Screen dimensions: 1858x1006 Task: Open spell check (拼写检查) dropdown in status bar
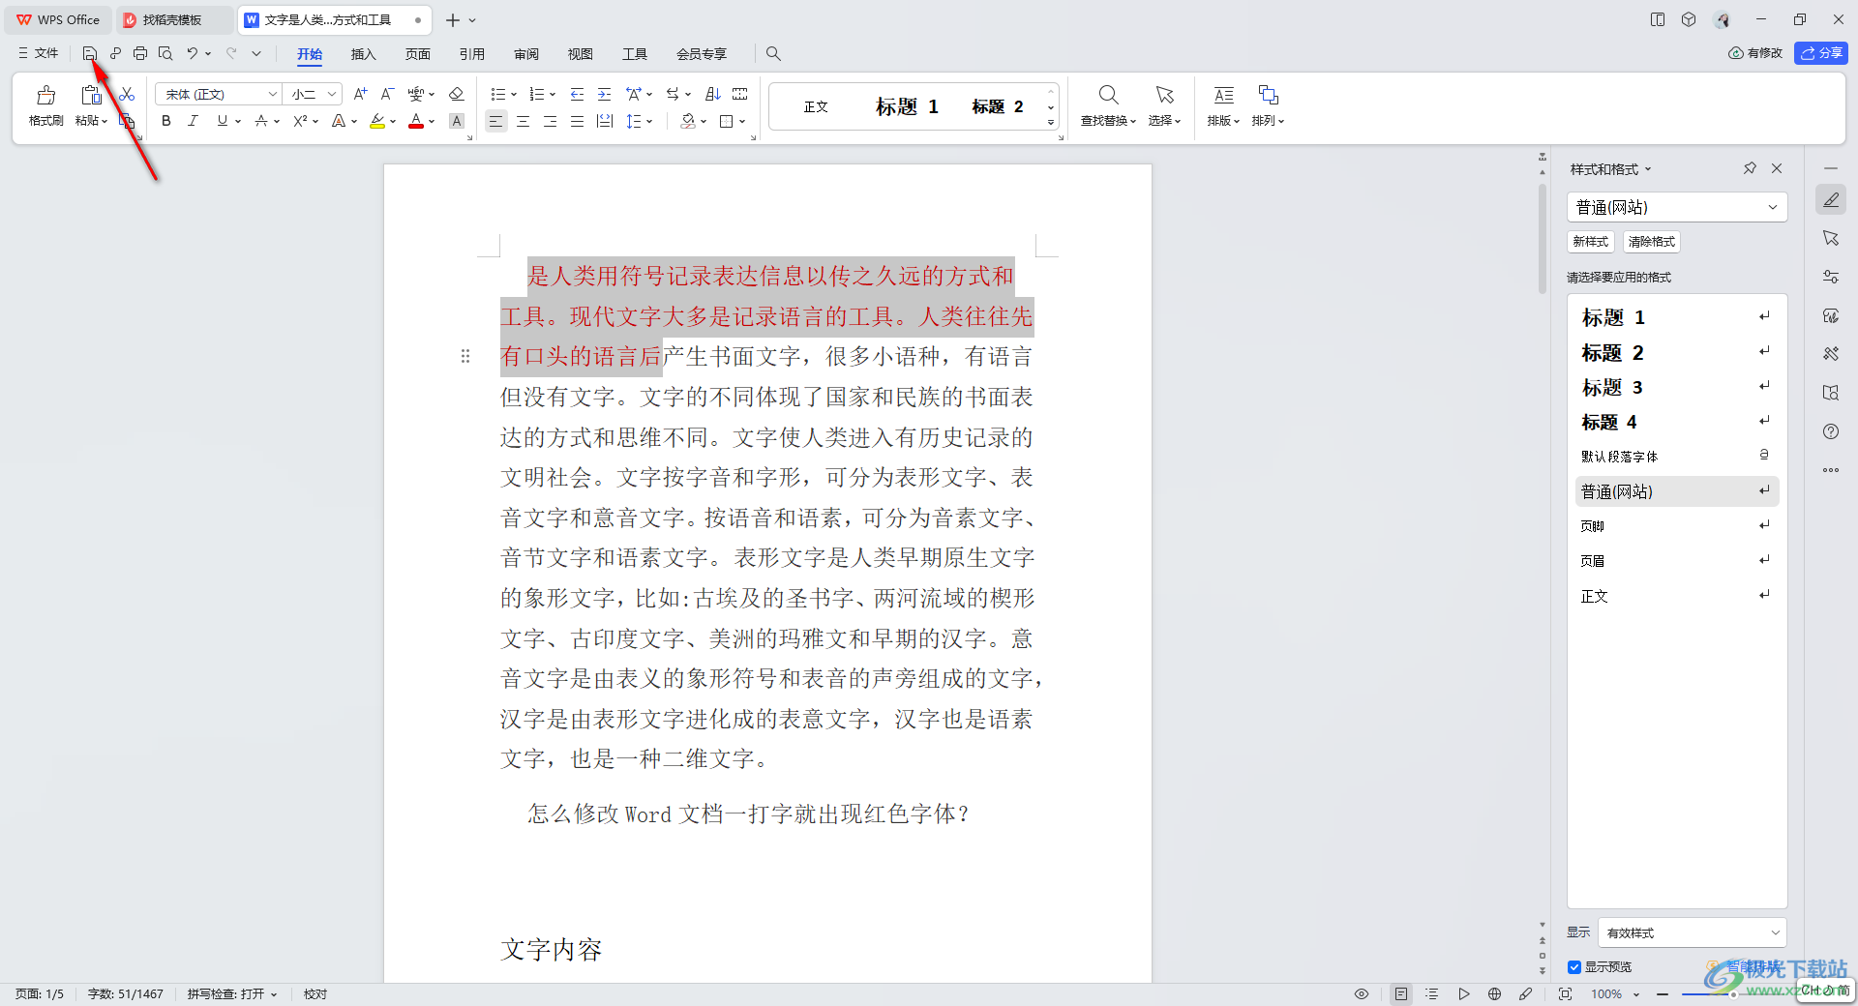(232, 993)
